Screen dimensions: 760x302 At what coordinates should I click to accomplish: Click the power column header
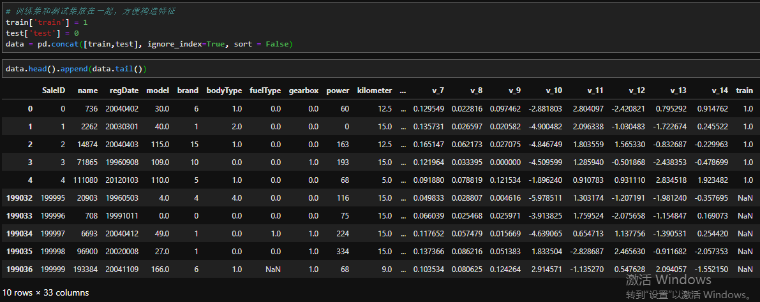click(338, 90)
